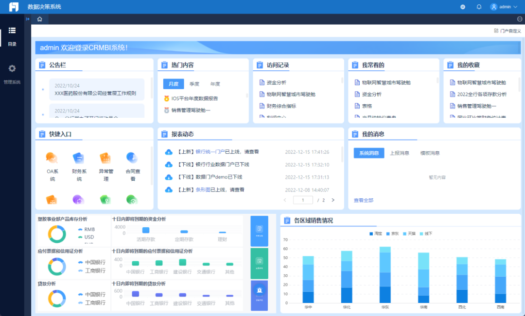
Task: Click the page number input field
Action: (303, 200)
